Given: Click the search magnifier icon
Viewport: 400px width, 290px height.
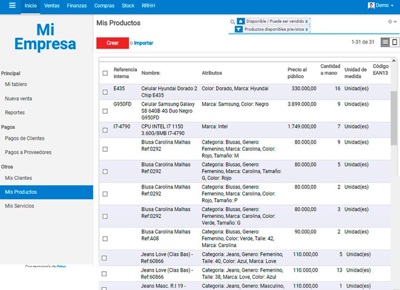Looking at the screenshot, I should click(232, 22).
